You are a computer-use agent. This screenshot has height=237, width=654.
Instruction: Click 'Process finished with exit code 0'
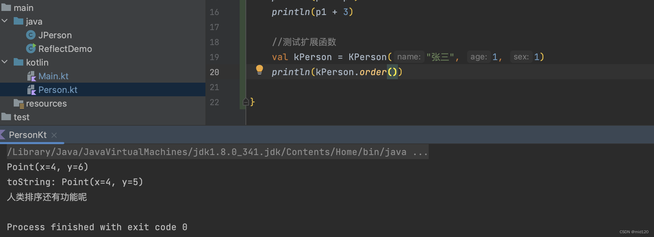(x=97, y=227)
